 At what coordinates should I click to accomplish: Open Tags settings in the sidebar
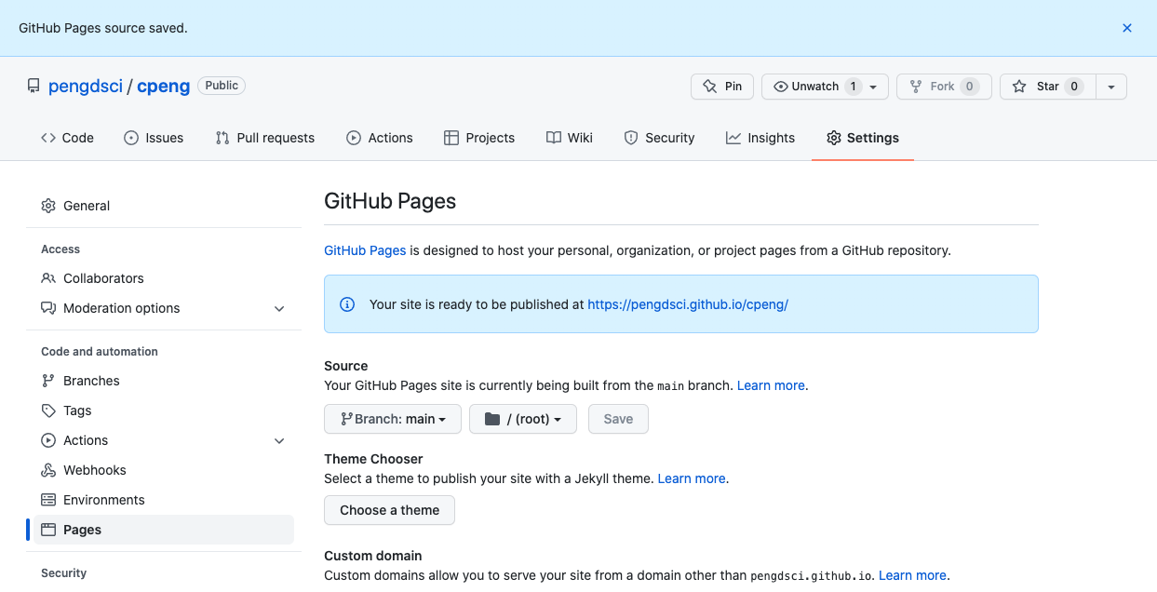pyautogui.click(x=164, y=410)
